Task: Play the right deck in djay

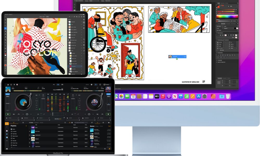Action: (x=108, y=114)
